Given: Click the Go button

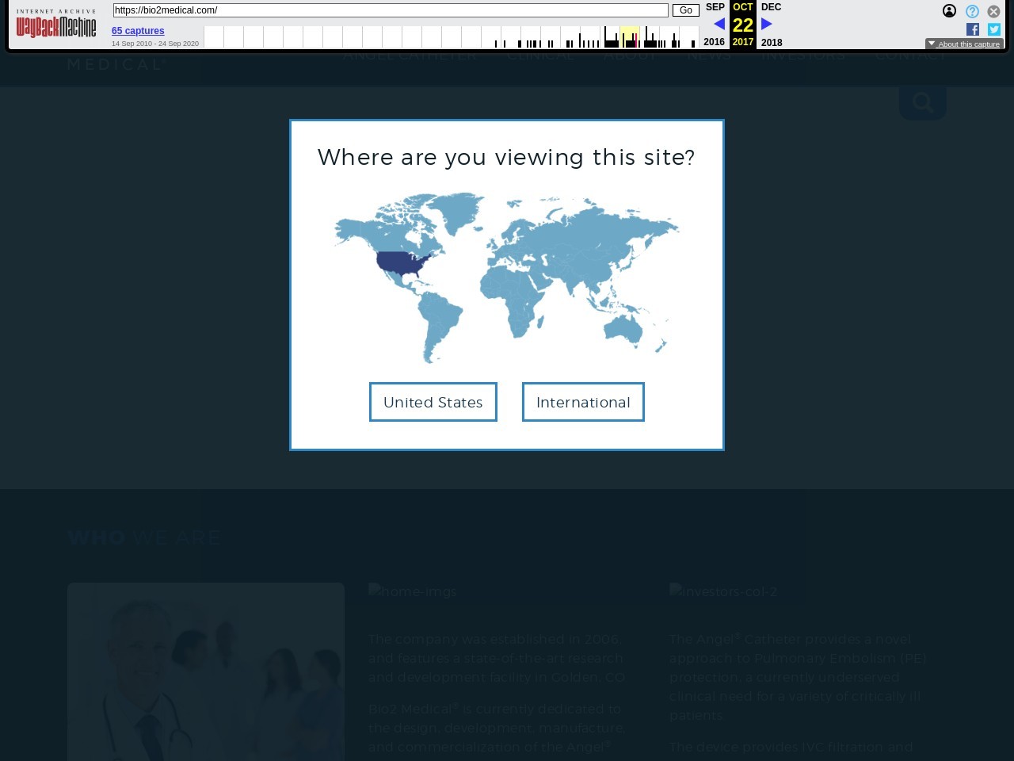Looking at the screenshot, I should 685,10.
